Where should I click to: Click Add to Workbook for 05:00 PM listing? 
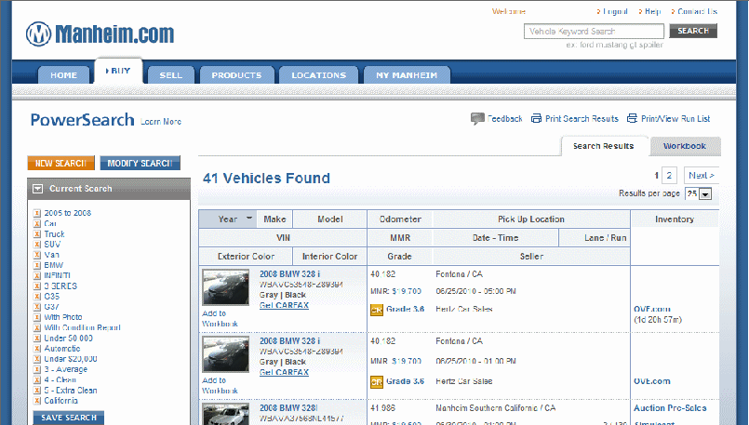220,318
